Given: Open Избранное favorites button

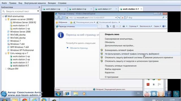Looking at the screenshot, I should [x=62, y=22].
